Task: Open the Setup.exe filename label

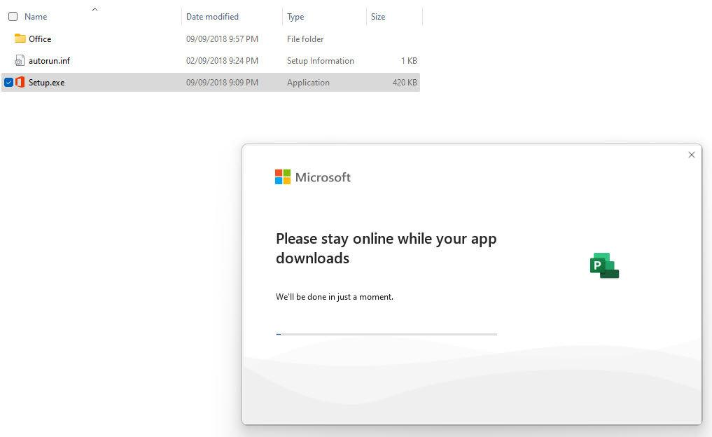Action: [46, 82]
